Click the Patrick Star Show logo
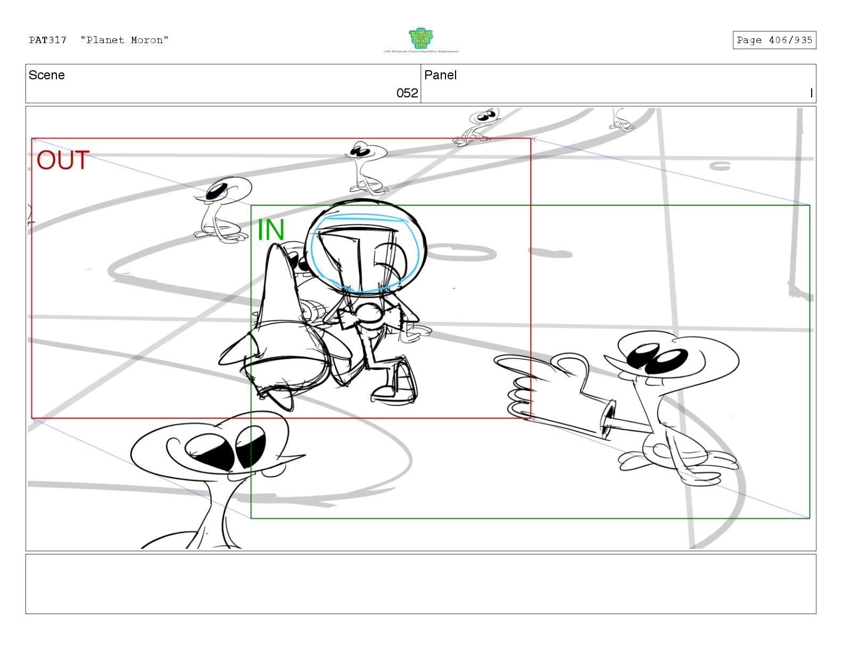 tap(420, 39)
